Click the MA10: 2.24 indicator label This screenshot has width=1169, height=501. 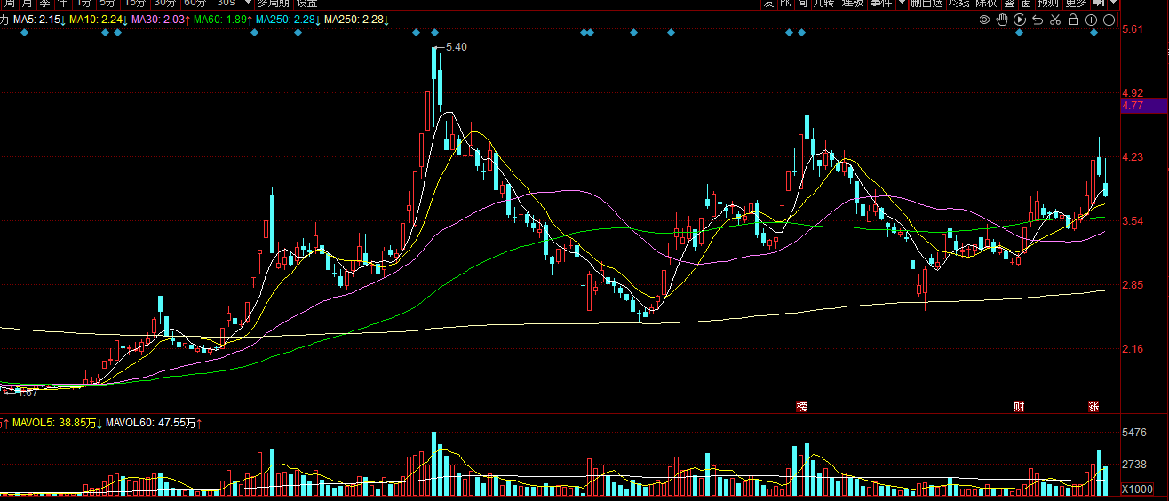[x=98, y=20]
